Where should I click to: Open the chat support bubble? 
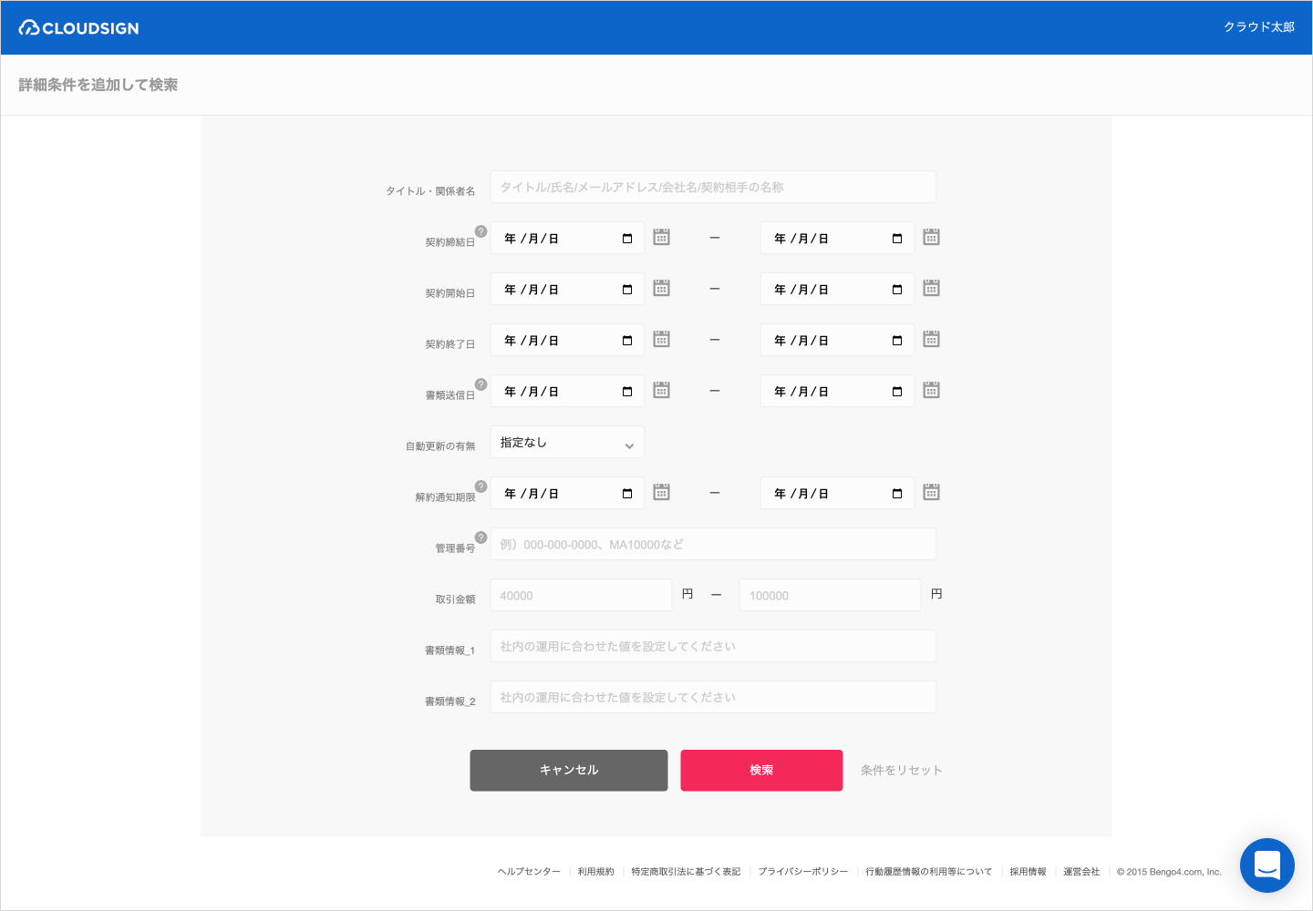point(1267,865)
